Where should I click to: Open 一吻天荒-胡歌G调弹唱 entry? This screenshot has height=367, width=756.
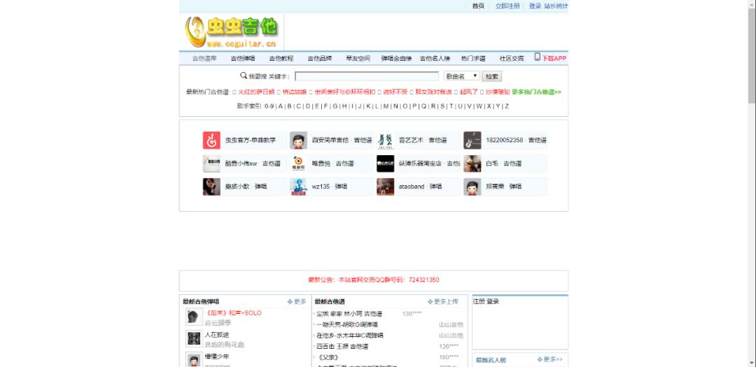tap(346, 324)
